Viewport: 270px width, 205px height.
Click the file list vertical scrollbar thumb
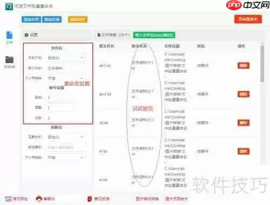262,64
